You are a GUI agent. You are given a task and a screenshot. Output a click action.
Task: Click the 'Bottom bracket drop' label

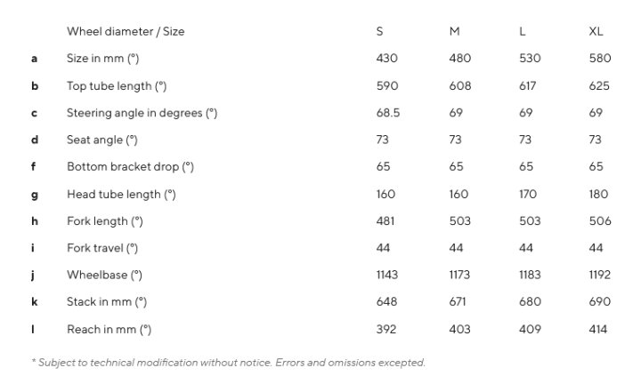(x=130, y=167)
